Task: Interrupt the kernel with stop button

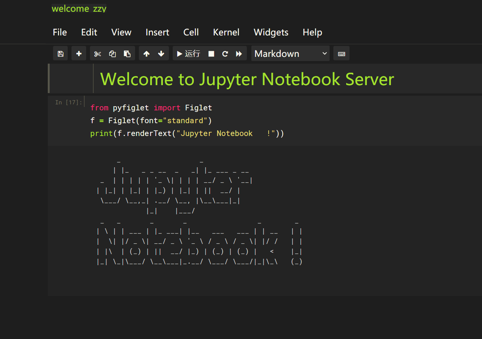Action: coord(211,53)
